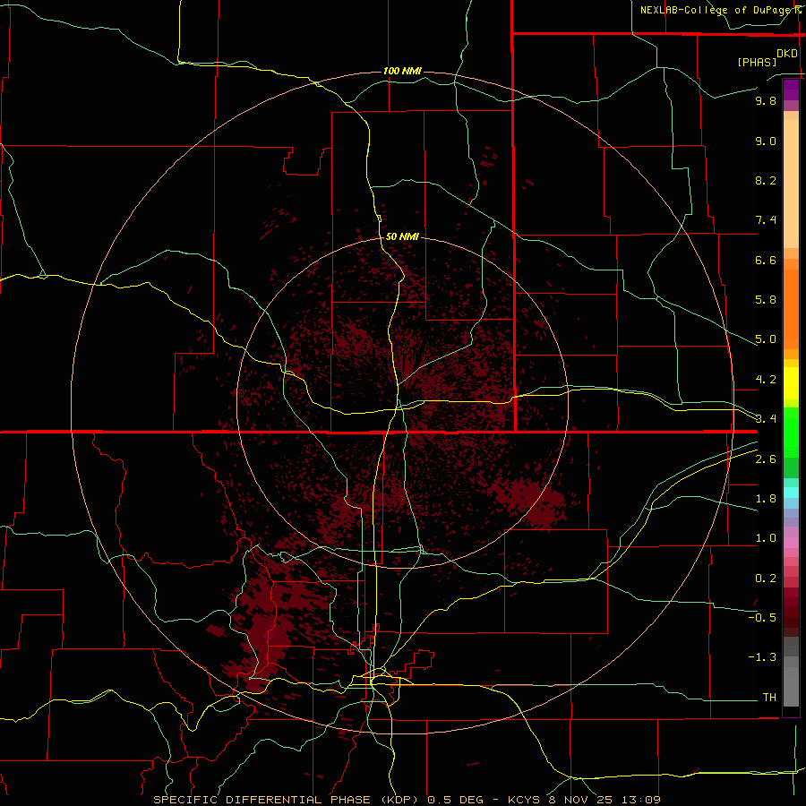Screen dimensions: 806x806
Task: Click the 8.2 color scale value
Action: (x=766, y=180)
